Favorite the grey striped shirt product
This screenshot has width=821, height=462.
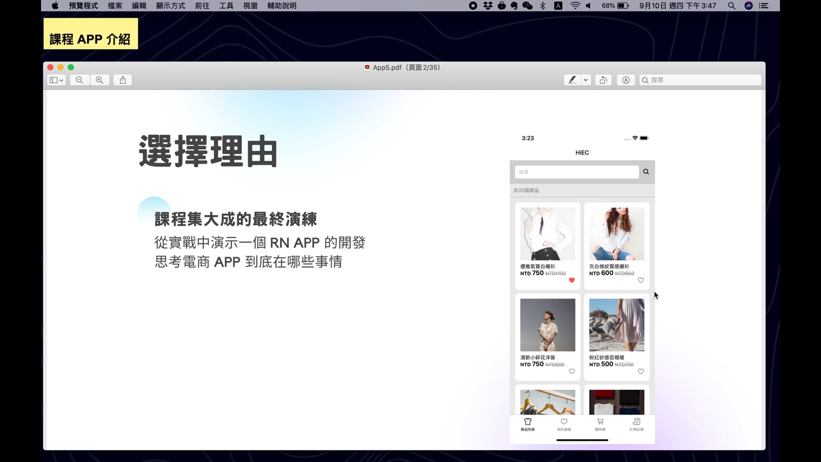(641, 281)
